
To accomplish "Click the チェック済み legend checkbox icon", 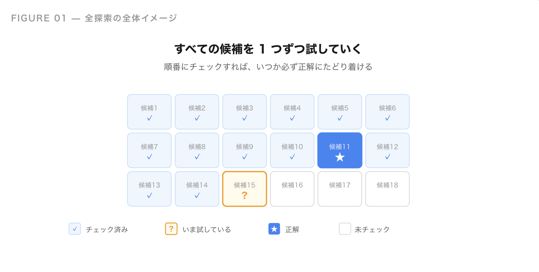I will click(x=75, y=229).
